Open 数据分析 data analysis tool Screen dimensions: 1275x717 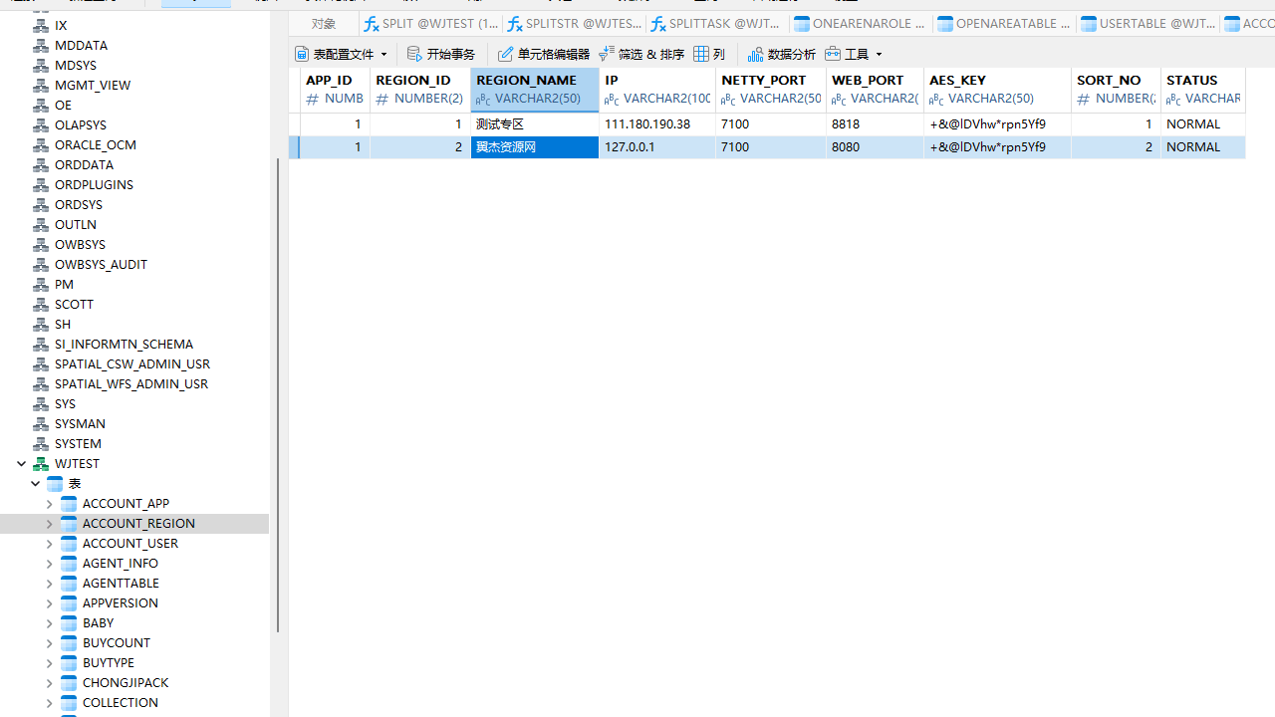(756, 54)
